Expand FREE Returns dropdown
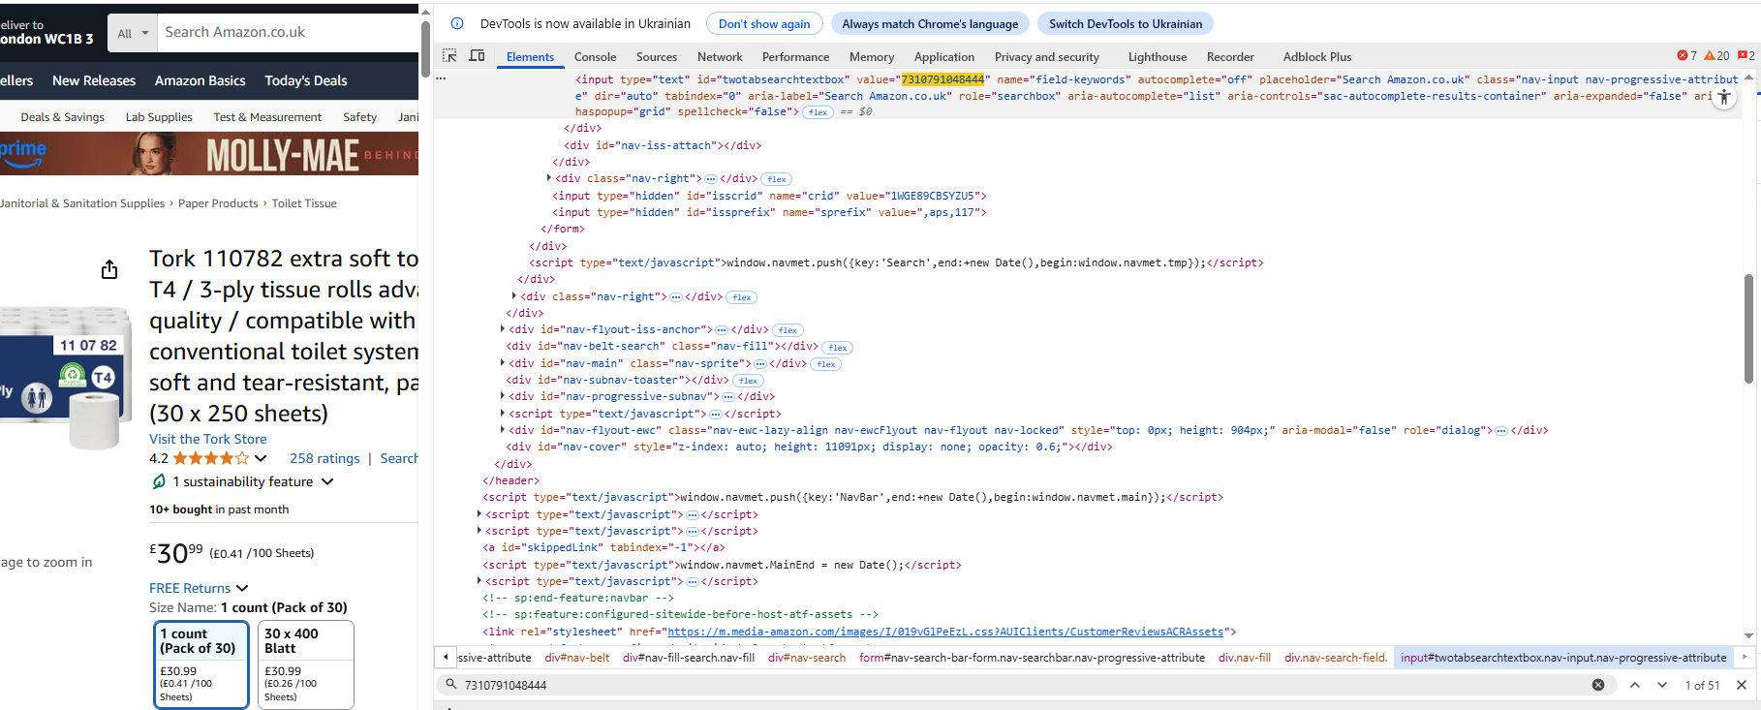1761x710 pixels. click(x=242, y=588)
